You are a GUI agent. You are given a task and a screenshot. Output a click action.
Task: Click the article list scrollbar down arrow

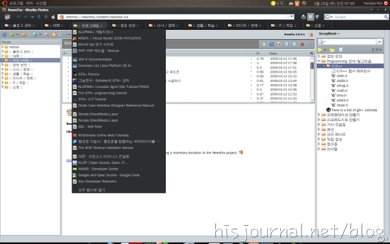[x=312, y=100]
